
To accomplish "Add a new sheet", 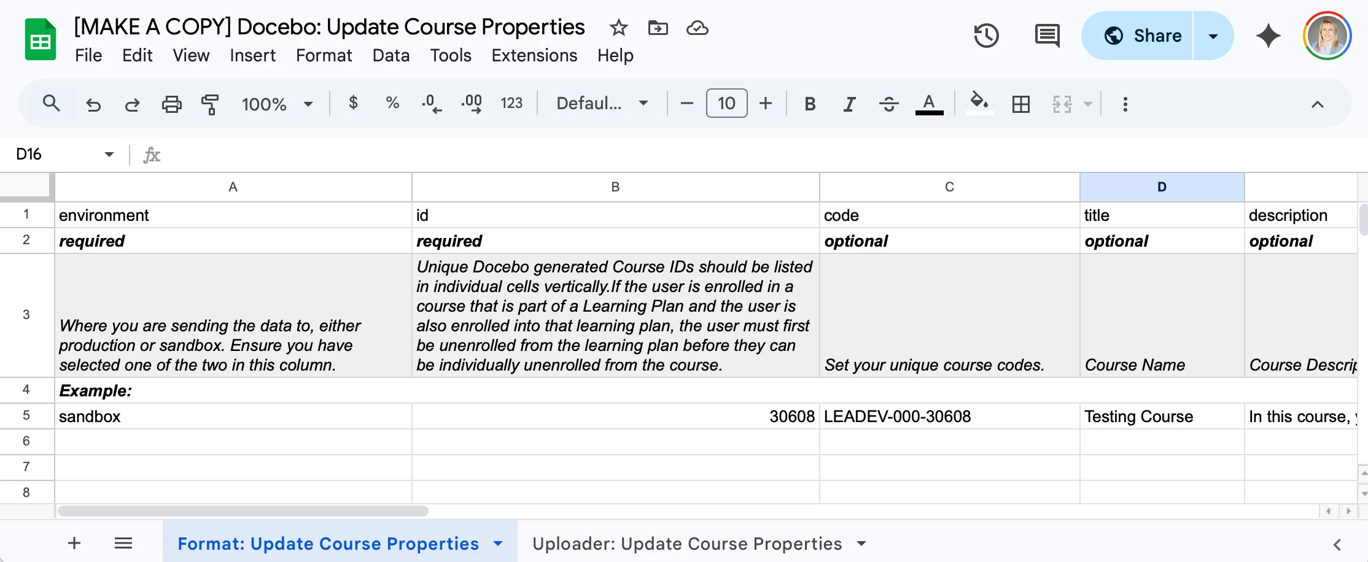I will tap(74, 543).
